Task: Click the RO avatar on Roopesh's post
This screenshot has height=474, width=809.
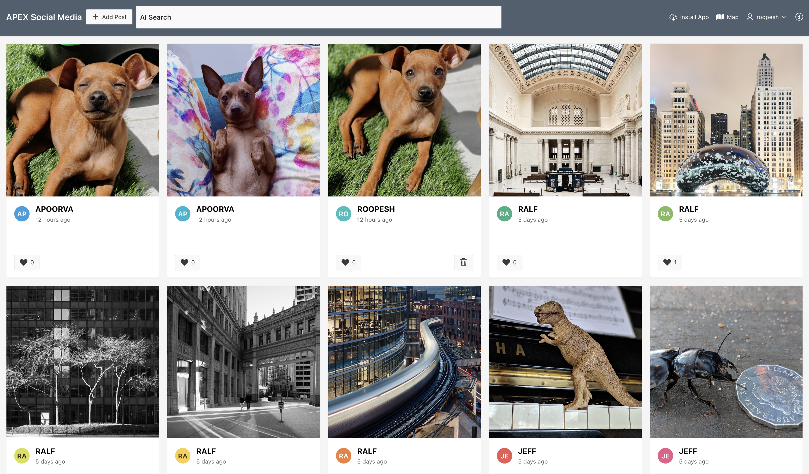Action: [343, 214]
